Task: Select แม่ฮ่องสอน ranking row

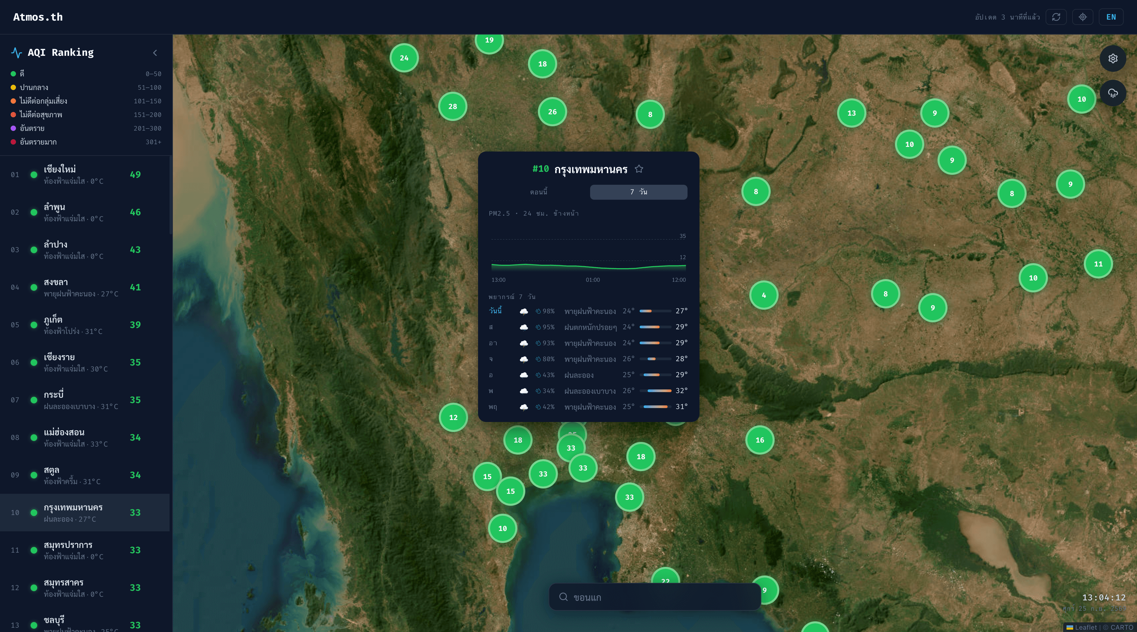Action: pos(85,437)
